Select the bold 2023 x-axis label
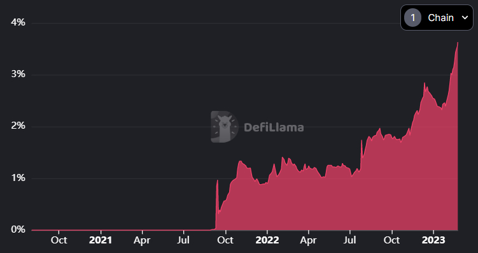 (x=433, y=240)
